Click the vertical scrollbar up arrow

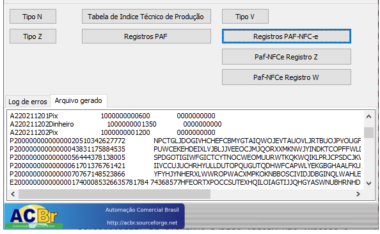(368, 116)
